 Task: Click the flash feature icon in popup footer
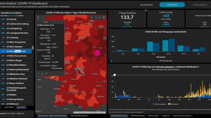coord(46,73)
